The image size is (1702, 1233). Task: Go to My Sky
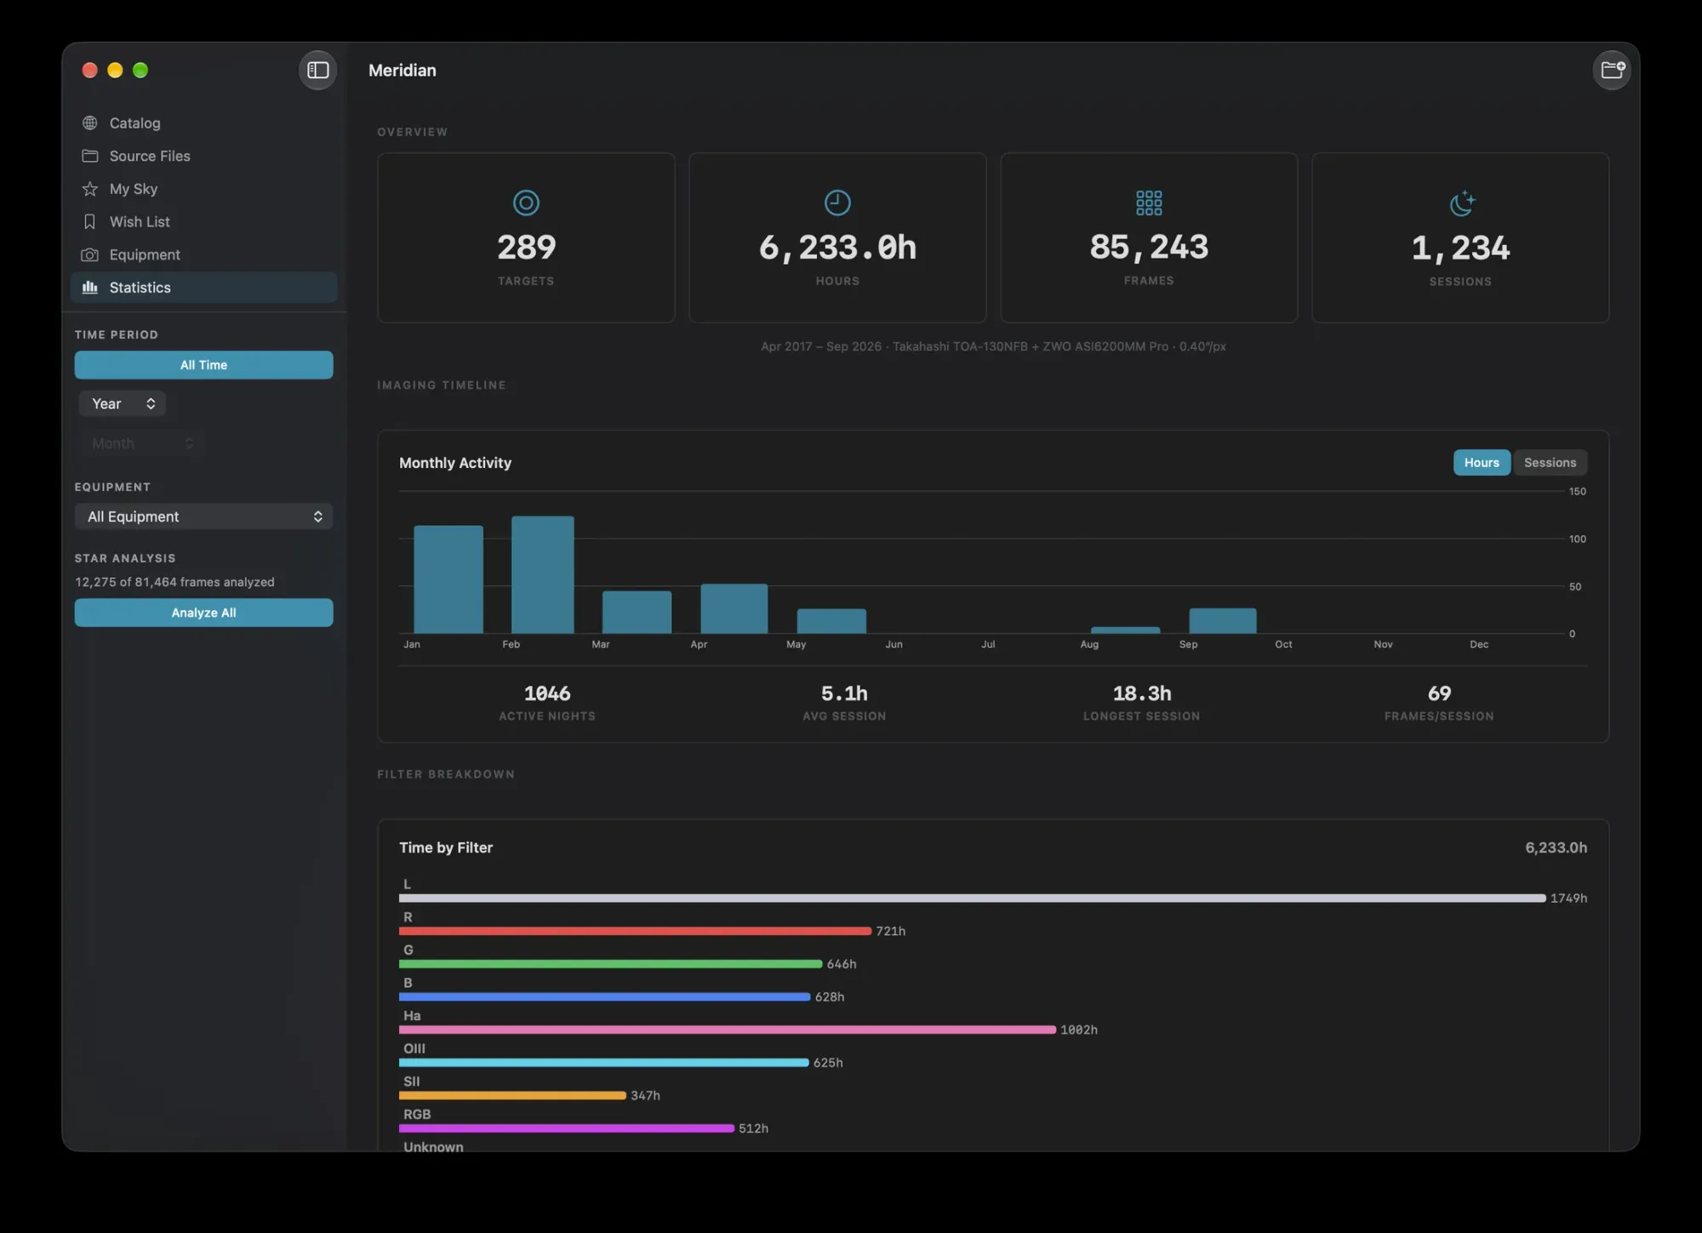point(203,189)
